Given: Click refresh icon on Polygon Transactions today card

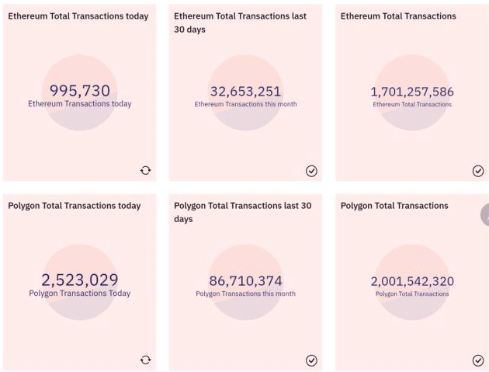Looking at the screenshot, I should pos(145,360).
